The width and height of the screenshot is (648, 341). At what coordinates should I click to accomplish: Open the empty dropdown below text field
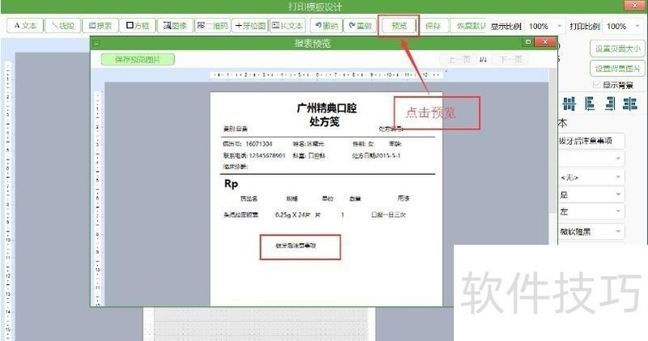591,159
